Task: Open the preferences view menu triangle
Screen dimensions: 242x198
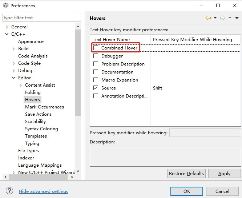Action: [237, 18]
